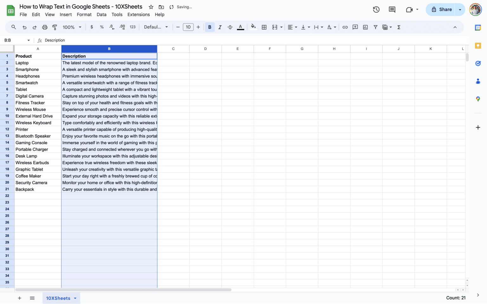
Task: Click the Text wrapping icon
Action: pos(317,27)
